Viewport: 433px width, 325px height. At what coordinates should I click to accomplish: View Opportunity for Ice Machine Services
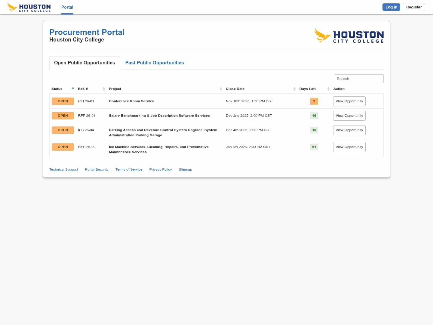coord(349,147)
